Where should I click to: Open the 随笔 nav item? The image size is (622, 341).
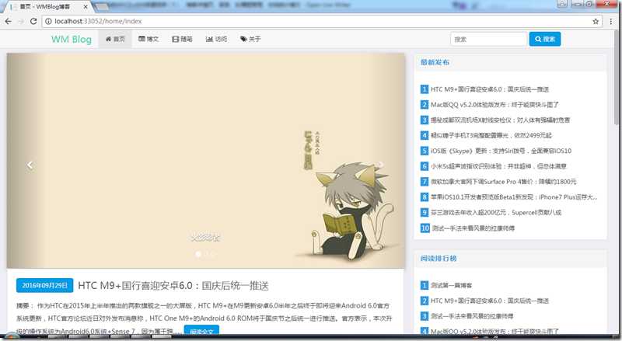(x=182, y=39)
